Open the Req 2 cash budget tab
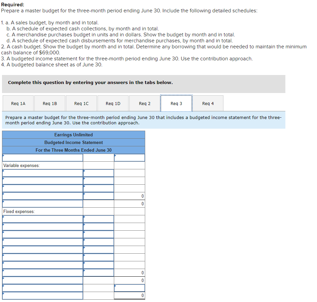The height and width of the screenshot is (302, 317). pyautogui.click(x=145, y=103)
